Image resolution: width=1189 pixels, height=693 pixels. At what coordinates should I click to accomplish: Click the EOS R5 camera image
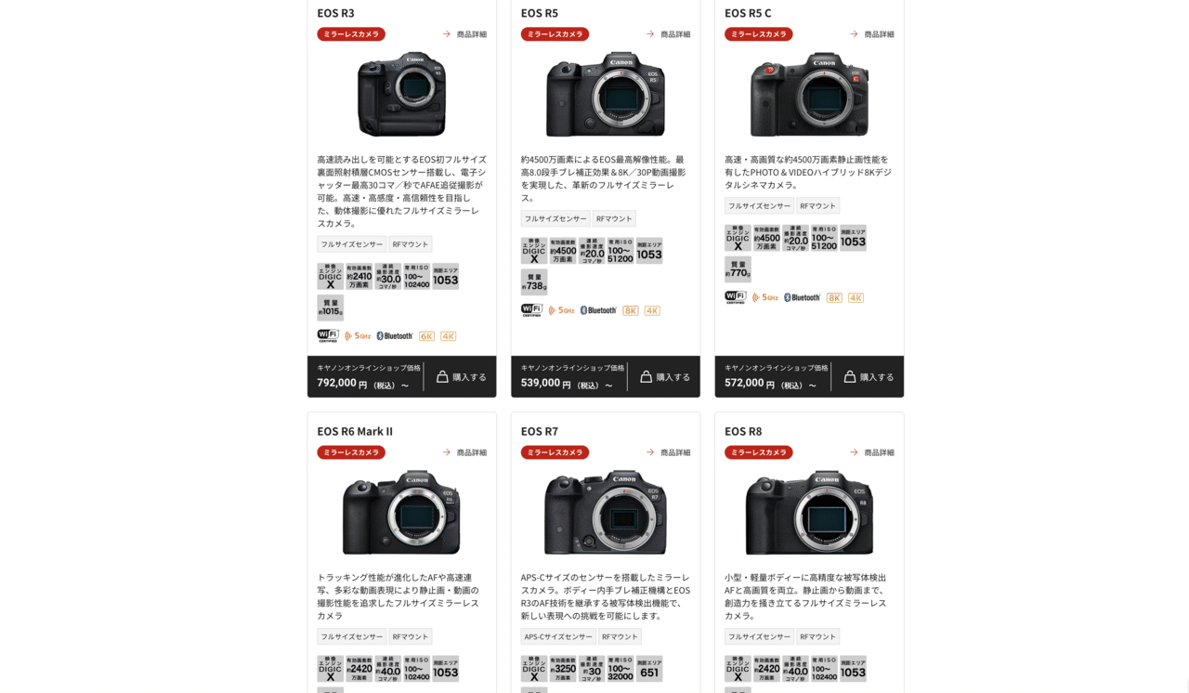606,94
